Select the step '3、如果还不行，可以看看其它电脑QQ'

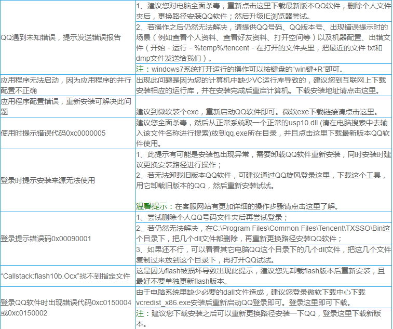pyautogui.click(x=264, y=255)
